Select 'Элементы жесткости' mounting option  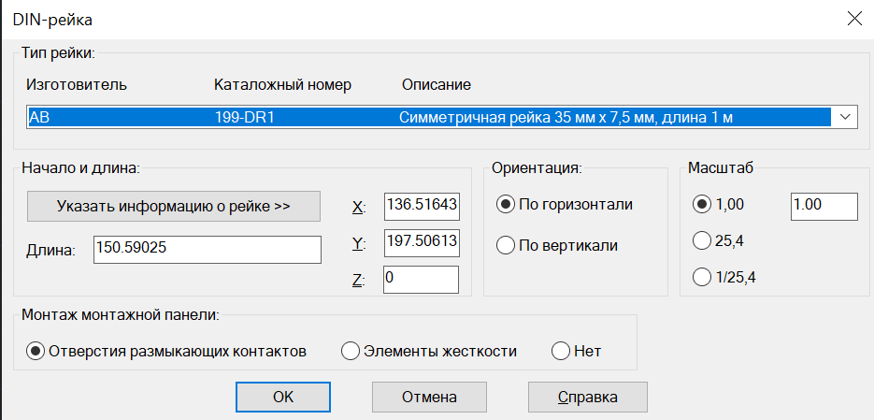429,352
